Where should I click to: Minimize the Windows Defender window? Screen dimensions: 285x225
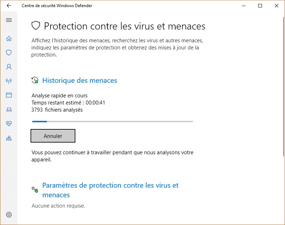coord(244,6)
